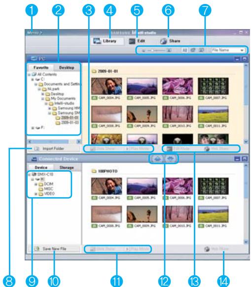Switch to the Edit tab

pos(137,41)
